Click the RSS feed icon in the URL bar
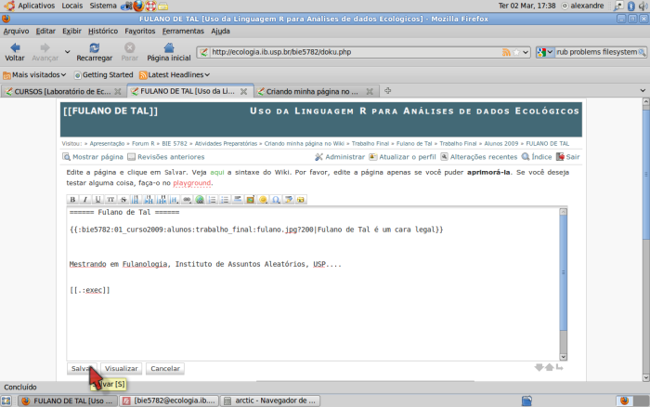 pos(506,52)
